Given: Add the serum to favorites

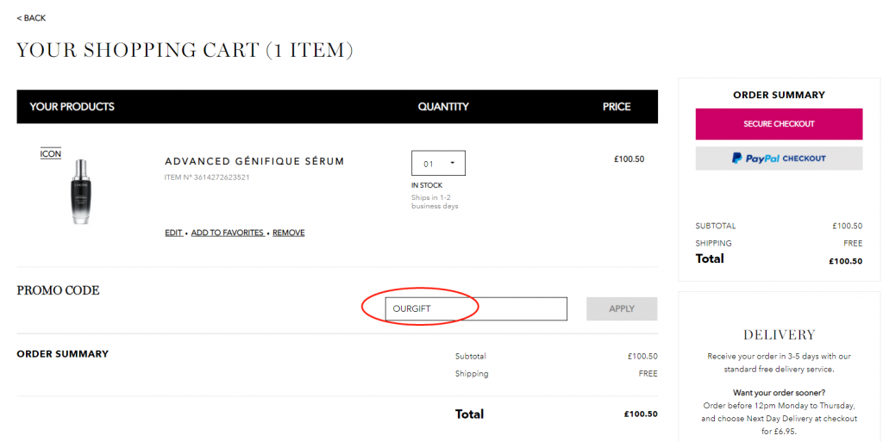Looking at the screenshot, I should pyautogui.click(x=228, y=233).
